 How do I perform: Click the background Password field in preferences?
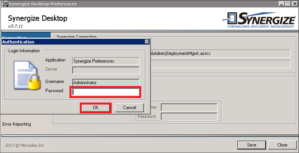click(x=189, y=117)
